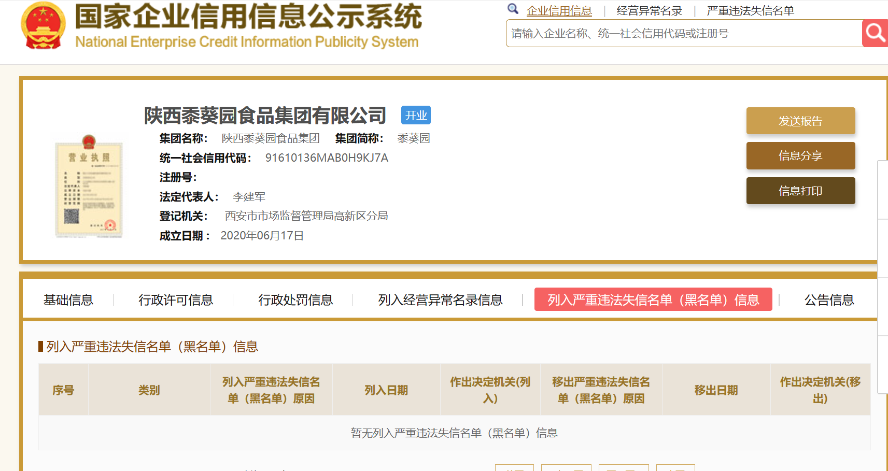The image size is (888, 471).
Task: Click registration authority 西安市市场监督管理局高新区分局
Action: point(306,216)
